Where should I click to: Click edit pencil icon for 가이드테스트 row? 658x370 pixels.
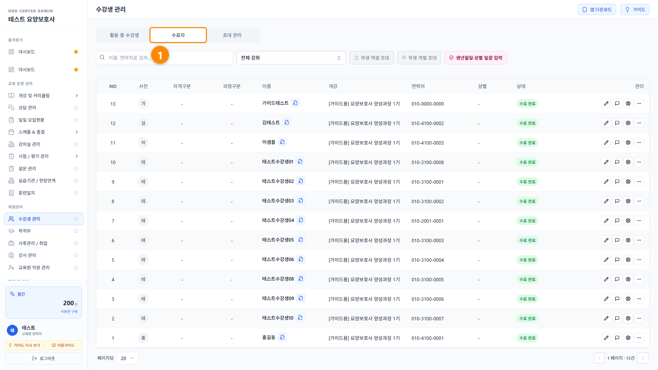tap(606, 103)
